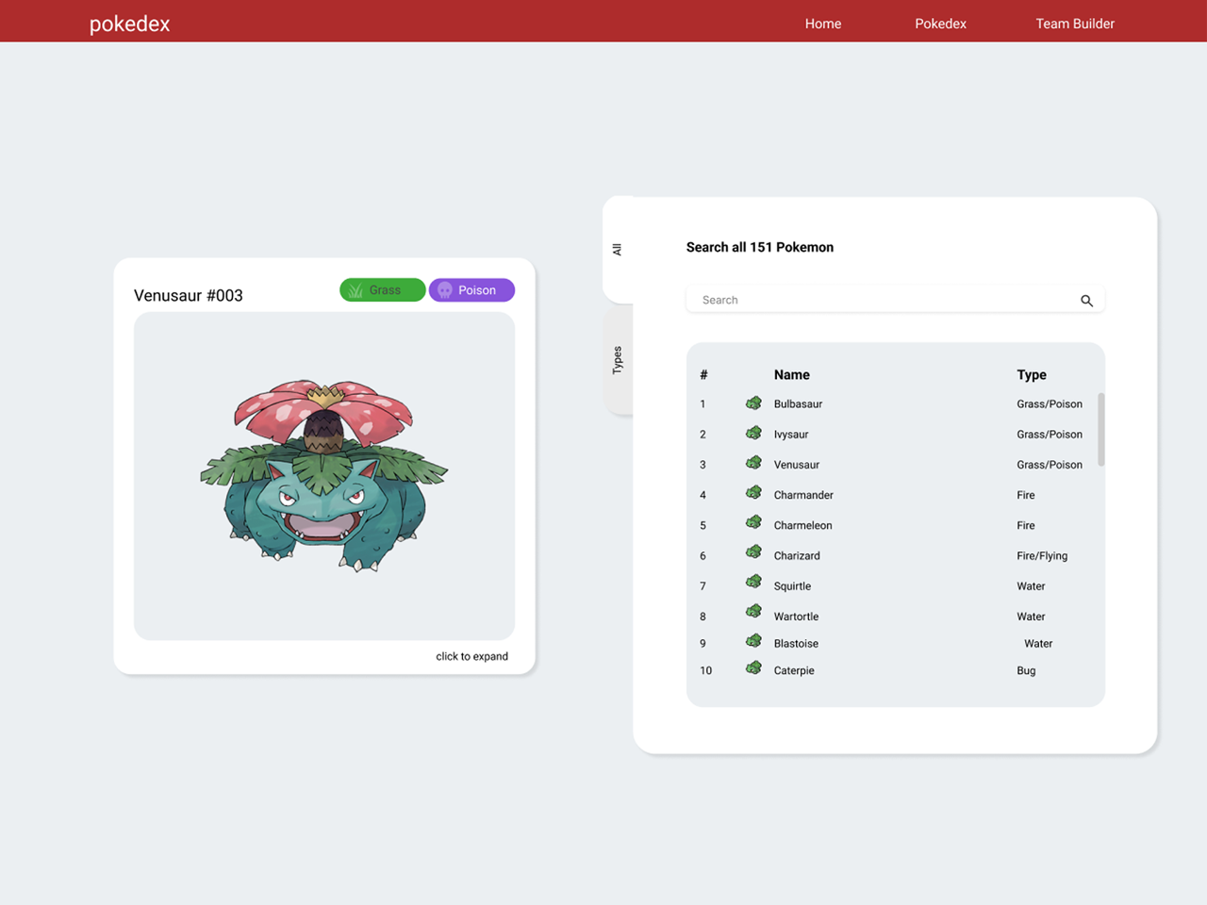The height and width of the screenshot is (905, 1207).
Task: Click the Ivysaur row sprite icon
Action: coord(753,433)
